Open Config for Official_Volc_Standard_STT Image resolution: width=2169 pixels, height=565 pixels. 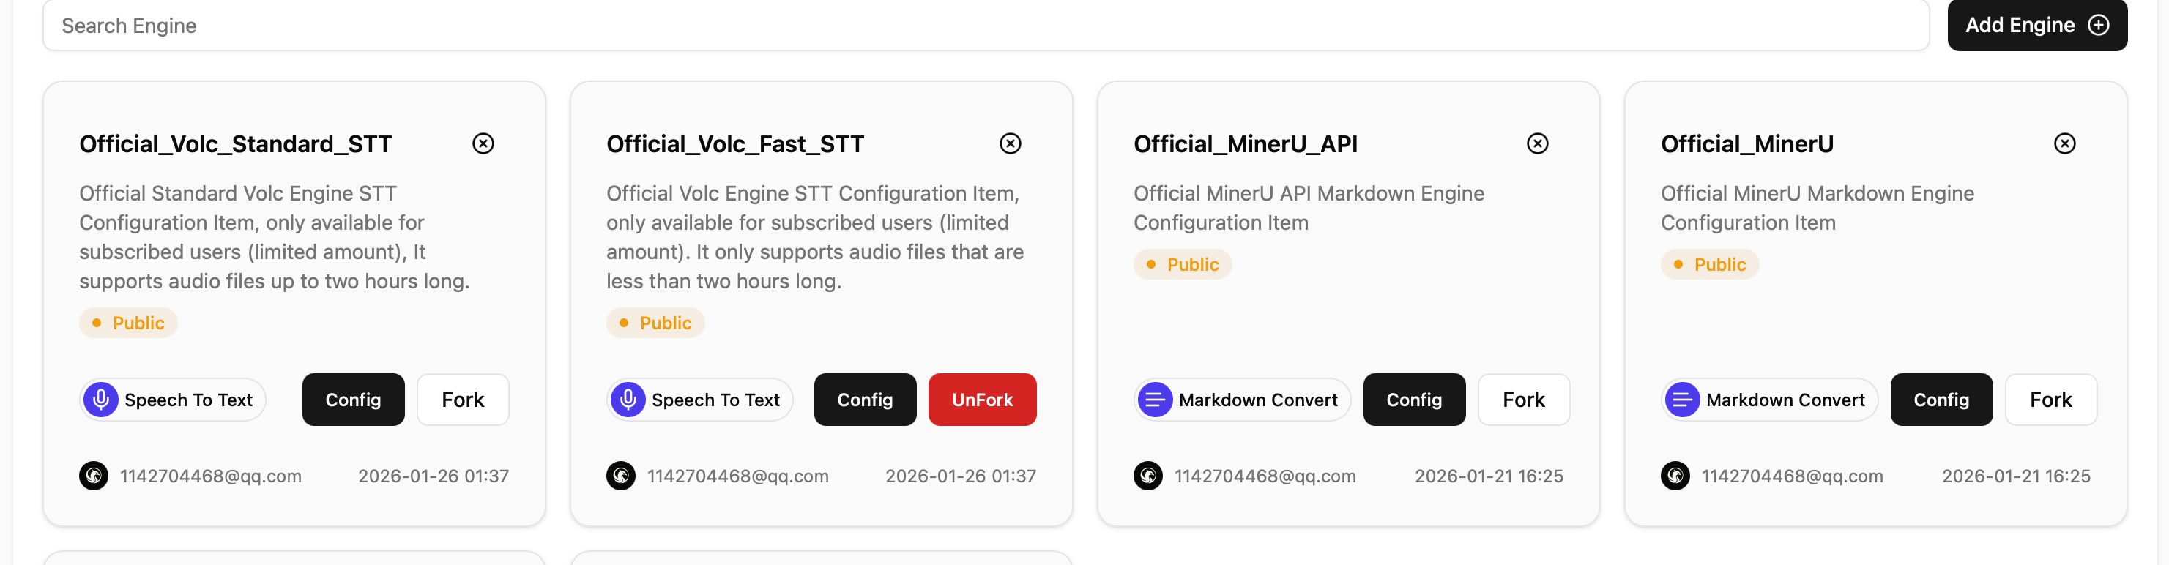point(353,399)
